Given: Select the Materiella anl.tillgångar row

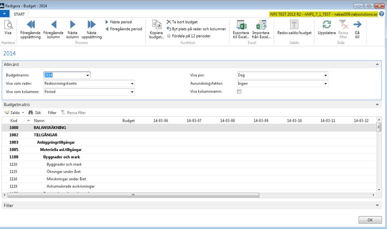Looking at the screenshot, I should [189, 150].
